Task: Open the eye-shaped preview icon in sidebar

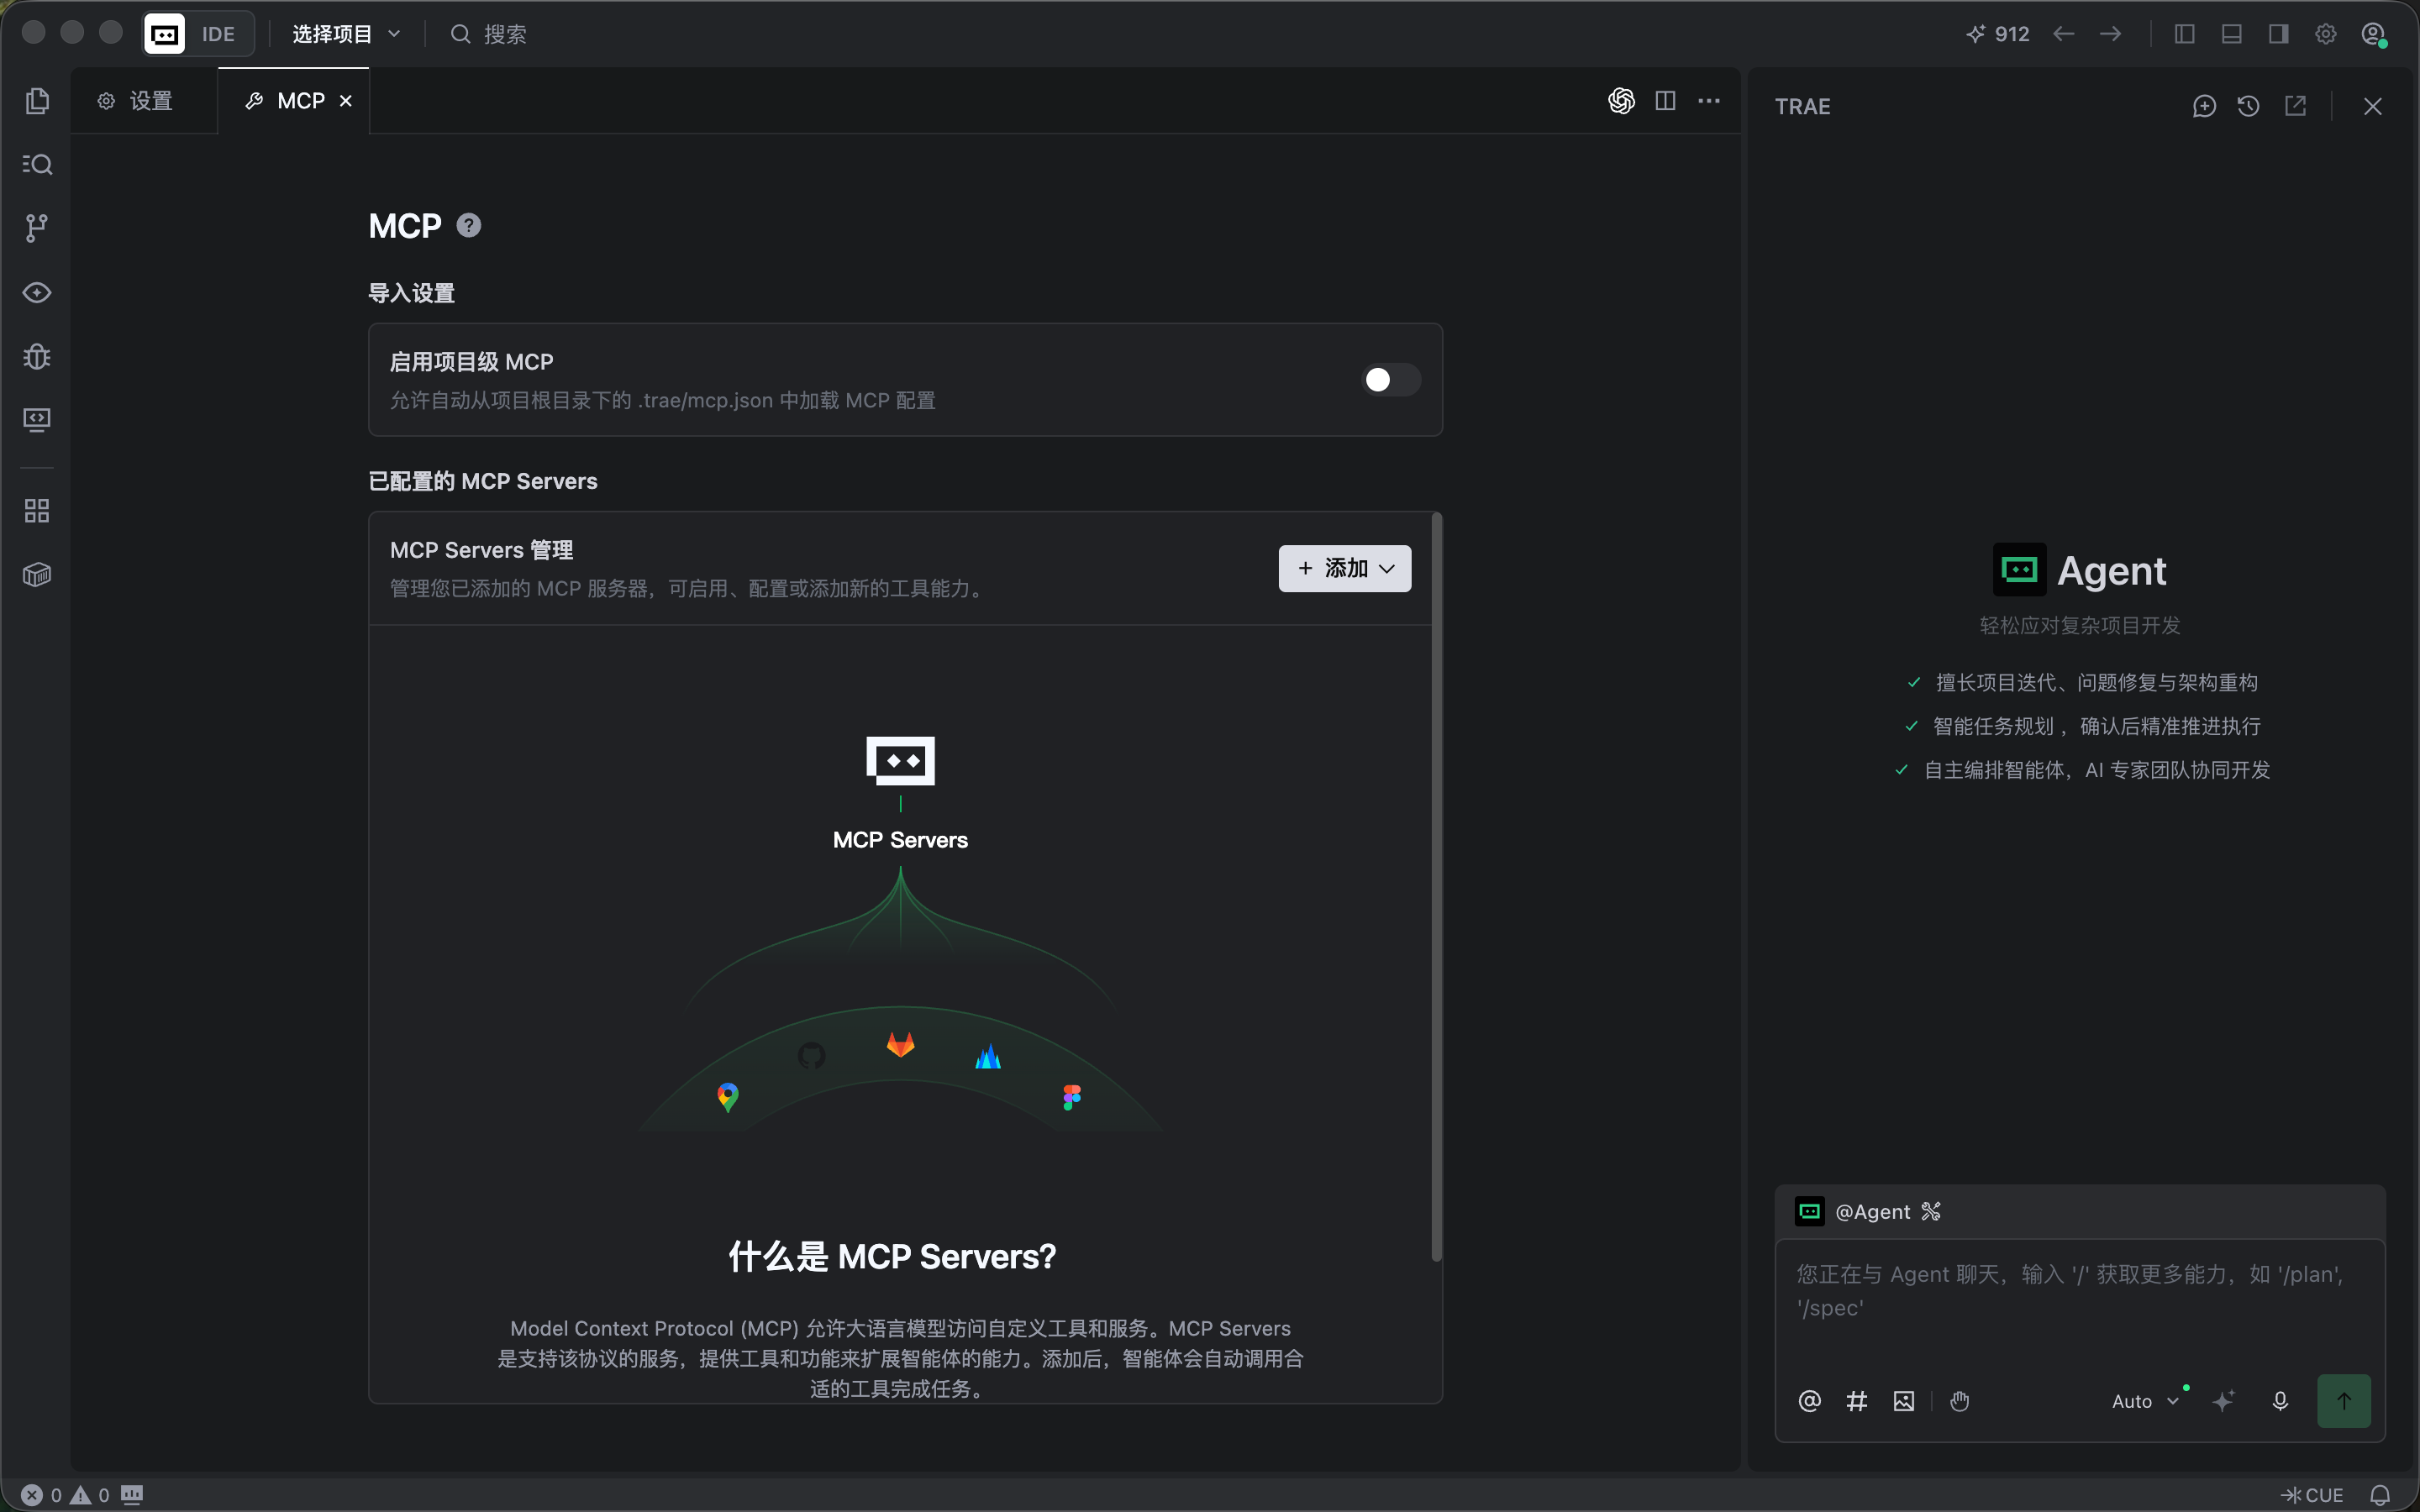Action: (x=37, y=292)
